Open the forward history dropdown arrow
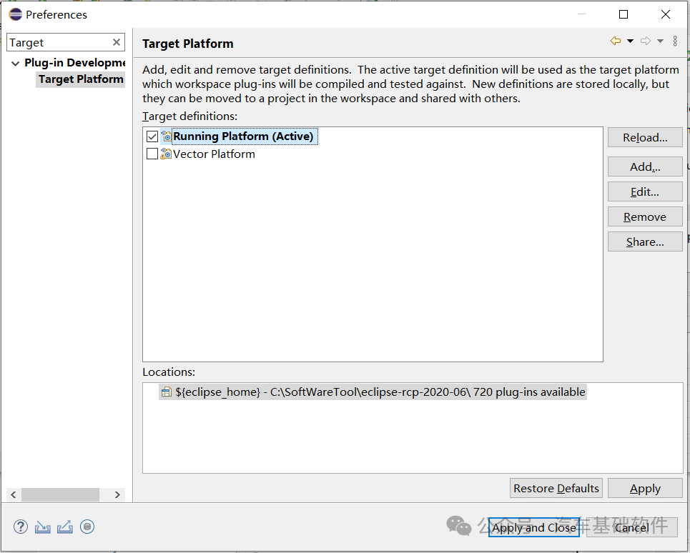The width and height of the screenshot is (690, 553). [660, 41]
